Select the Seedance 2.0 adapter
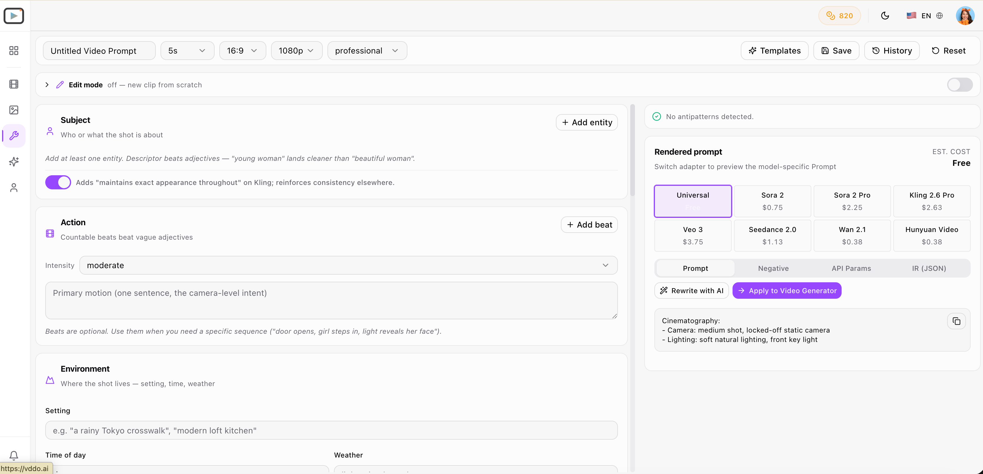This screenshot has width=983, height=474. [x=772, y=236]
